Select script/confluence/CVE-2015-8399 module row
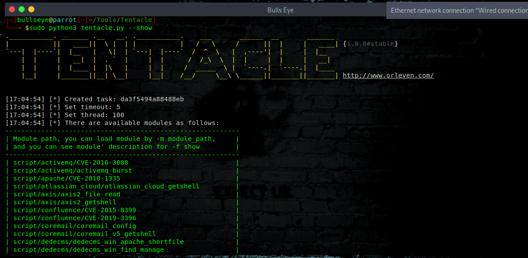528x258 pixels. 75,210
